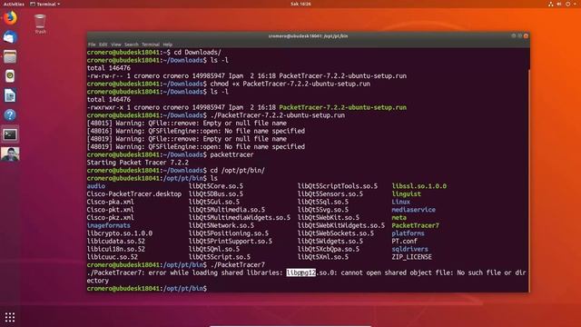Maximize the Terminal window
581x327 pixels.
519,36
